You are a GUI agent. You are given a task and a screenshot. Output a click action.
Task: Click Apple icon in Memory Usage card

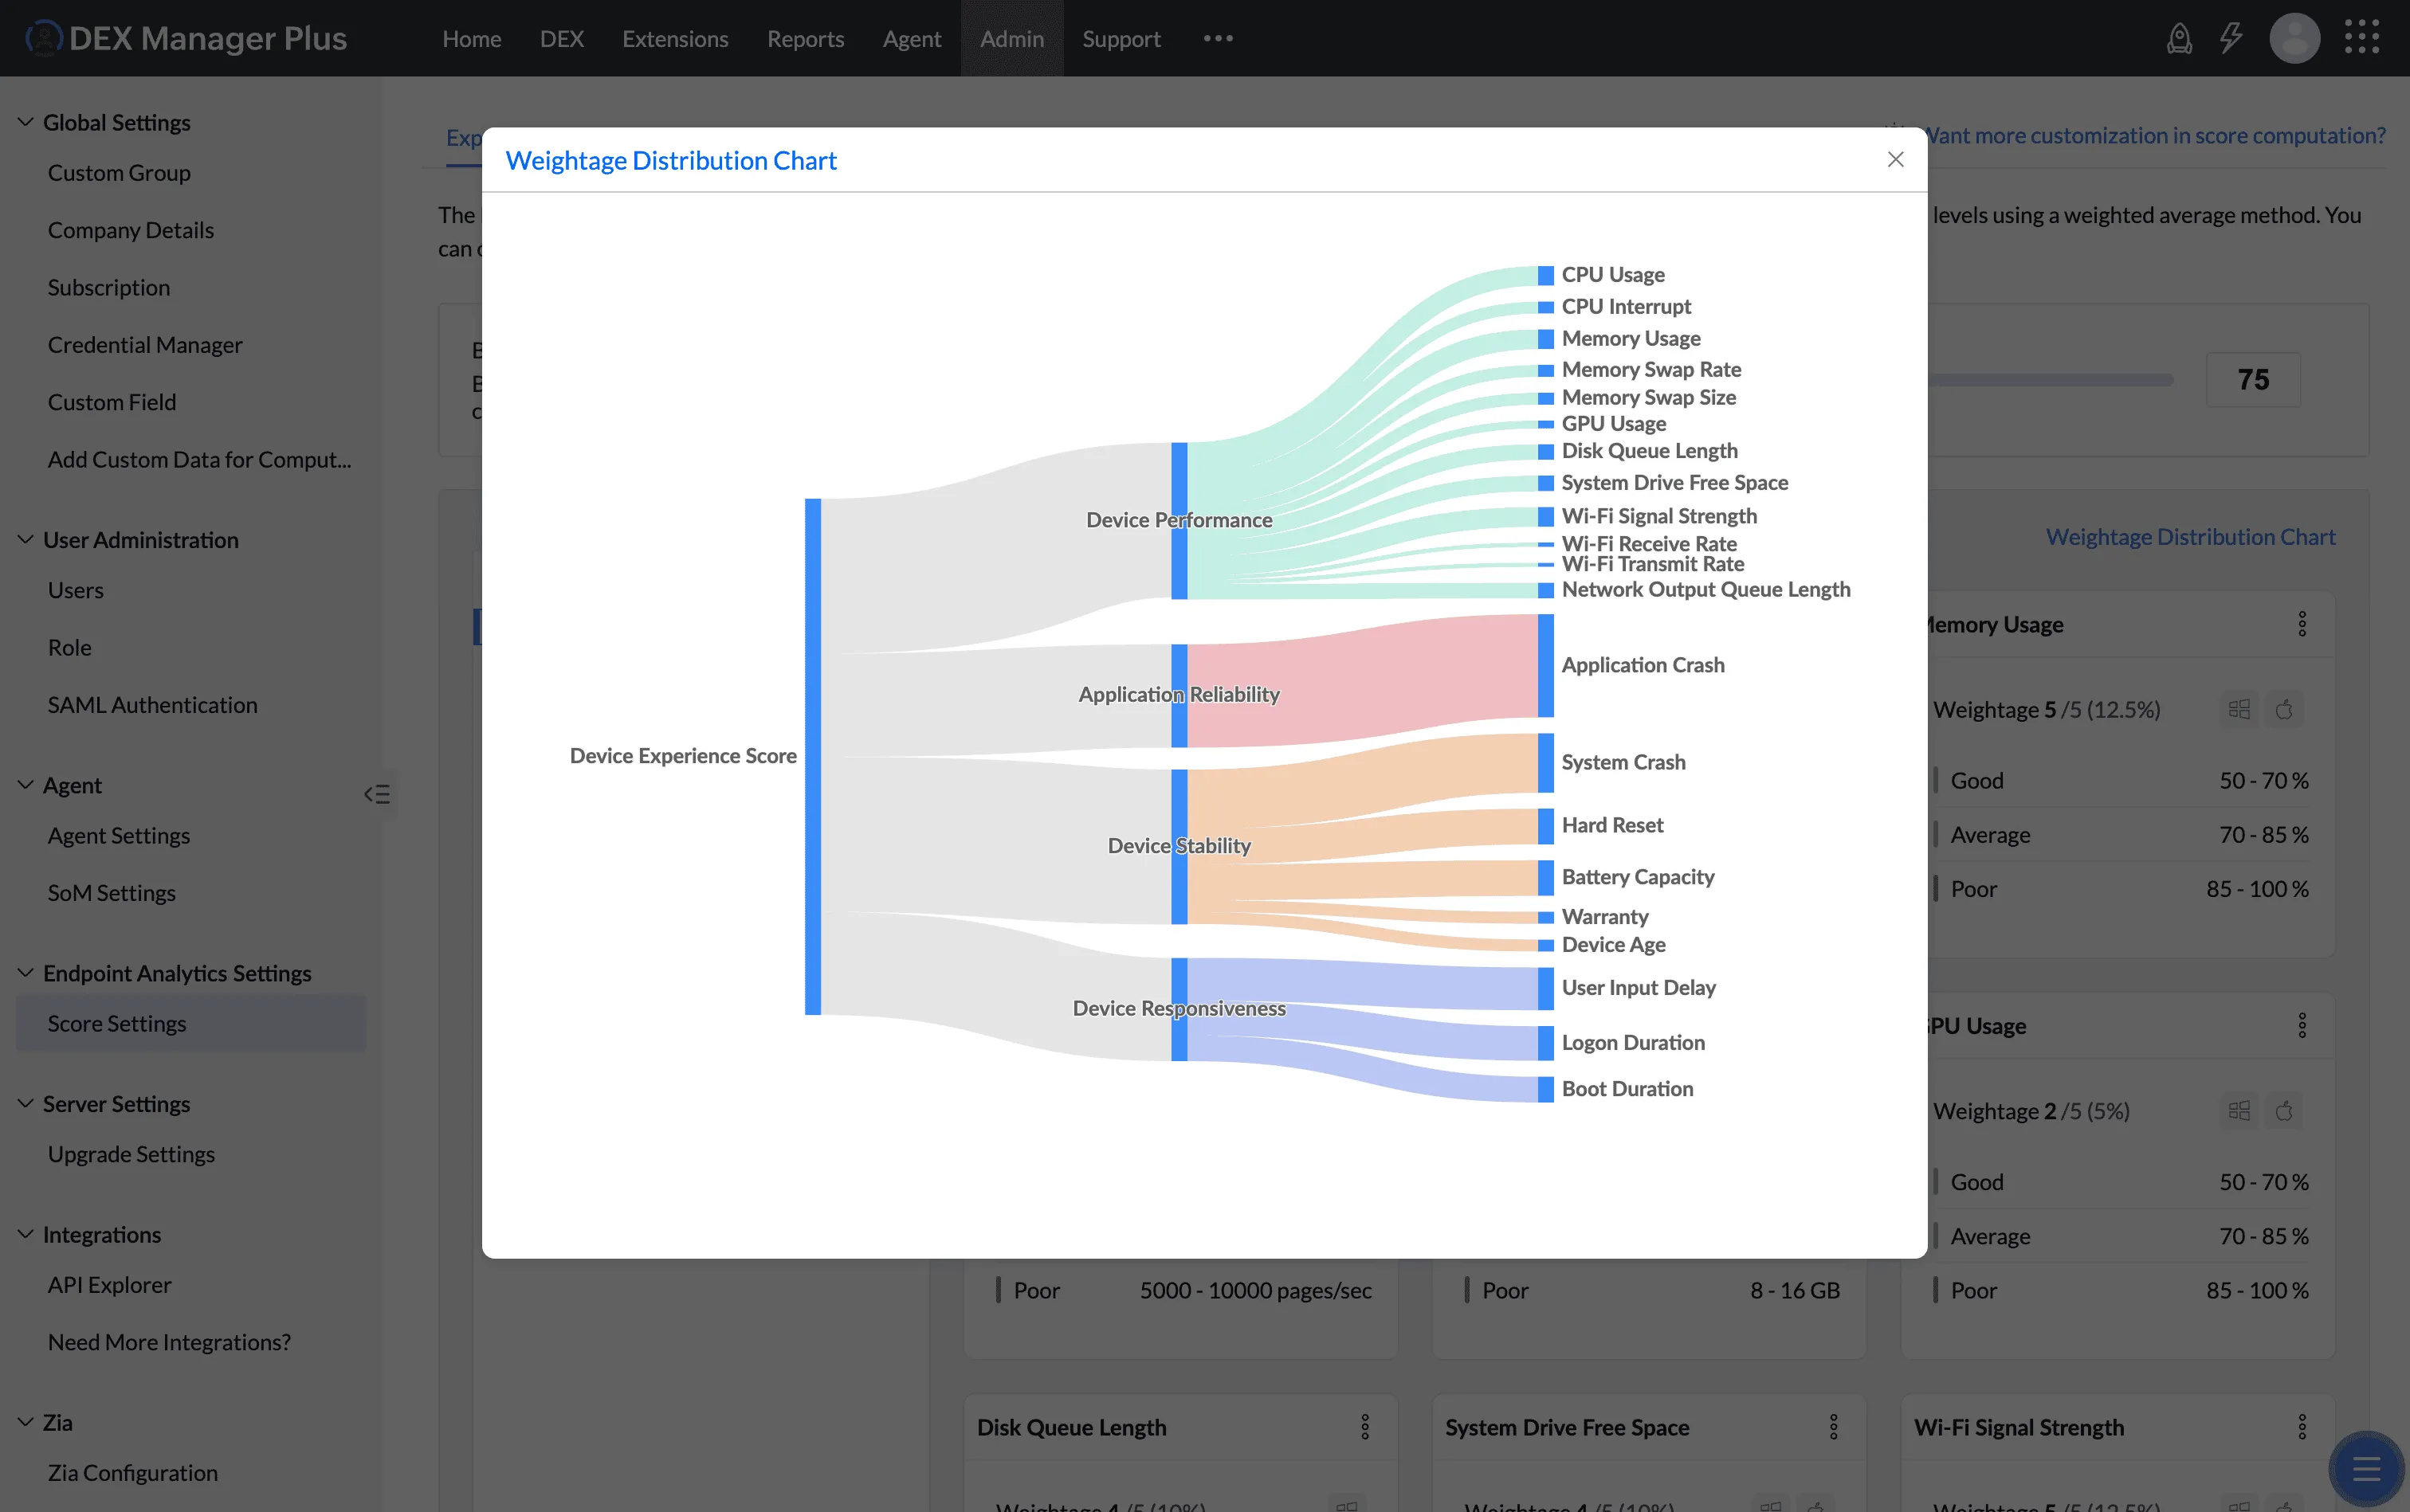[x=2284, y=709]
